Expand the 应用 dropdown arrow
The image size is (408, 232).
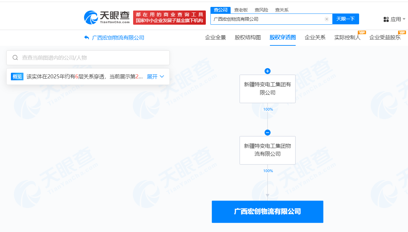(x=404, y=19)
